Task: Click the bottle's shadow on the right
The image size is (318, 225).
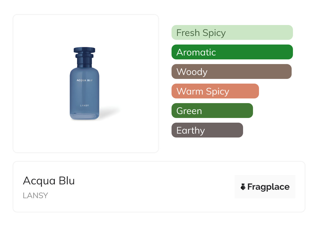Action: click(110, 111)
